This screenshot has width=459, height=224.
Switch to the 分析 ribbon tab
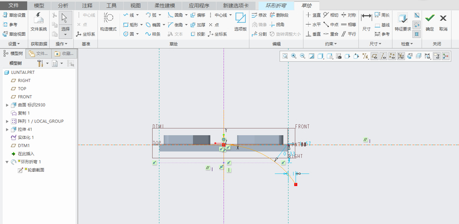click(63, 6)
